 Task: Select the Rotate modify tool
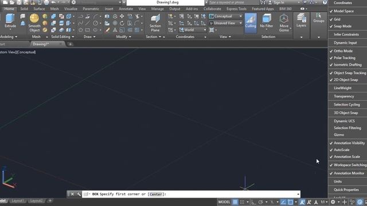[122, 23]
